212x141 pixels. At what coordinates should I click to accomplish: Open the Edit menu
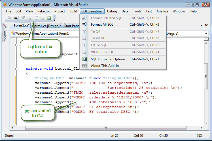18,11
